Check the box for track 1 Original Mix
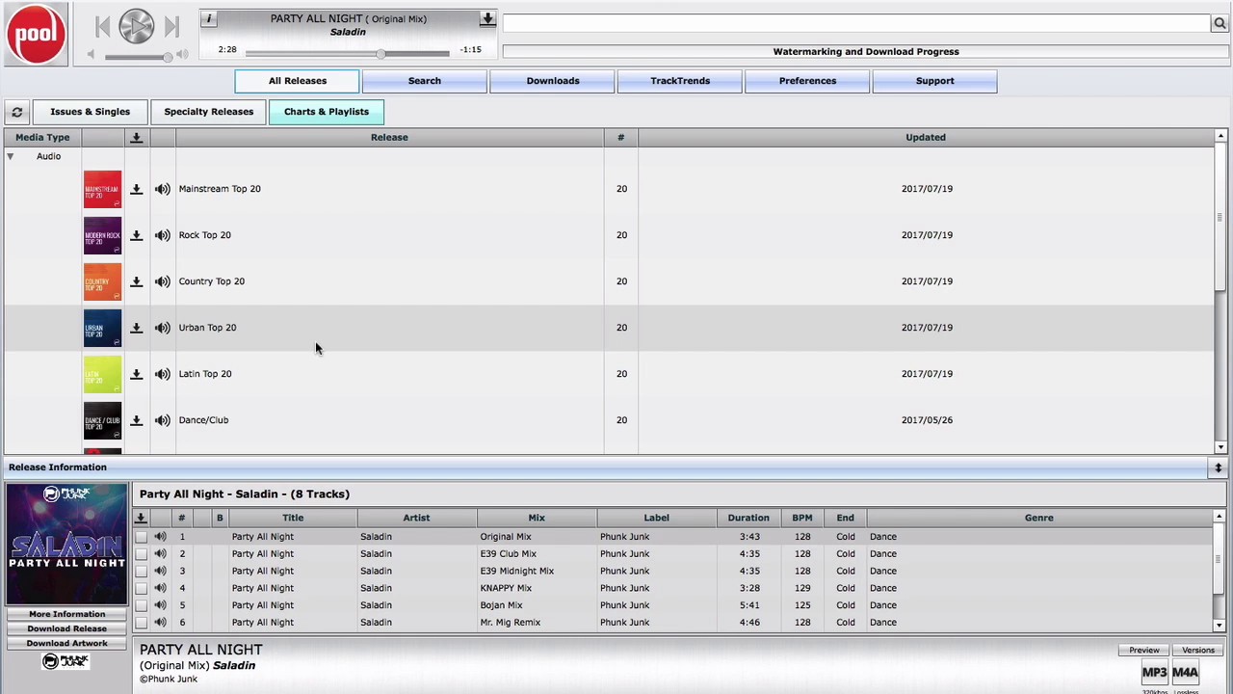Image resolution: width=1233 pixels, height=694 pixels. tap(142, 537)
